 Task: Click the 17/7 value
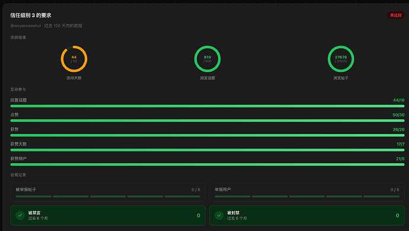click(x=400, y=144)
